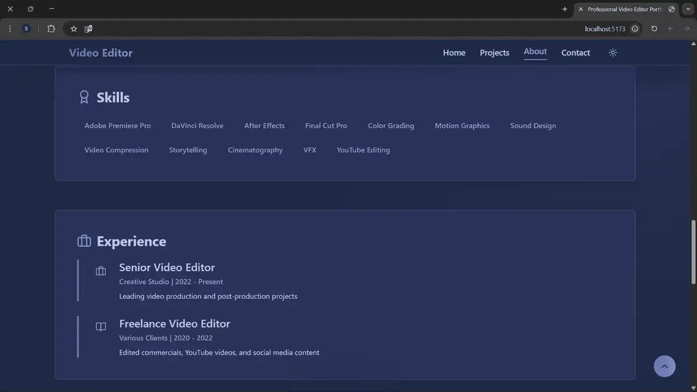Click the Freelance Video Editor job title
Viewport: 697px width, 392px height.
(175, 323)
